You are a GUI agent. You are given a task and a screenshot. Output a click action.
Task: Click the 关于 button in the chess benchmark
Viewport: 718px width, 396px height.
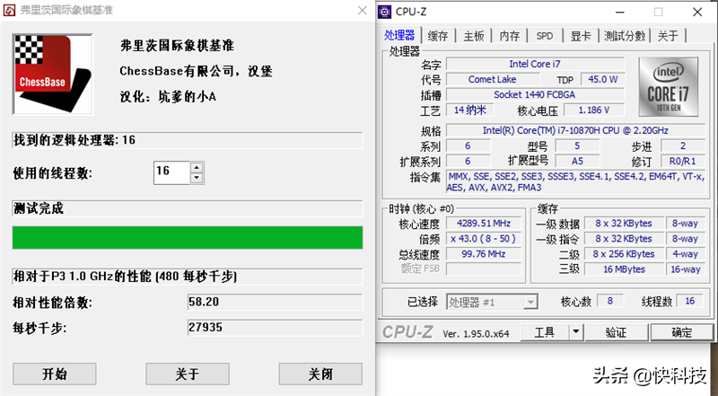pyautogui.click(x=187, y=374)
